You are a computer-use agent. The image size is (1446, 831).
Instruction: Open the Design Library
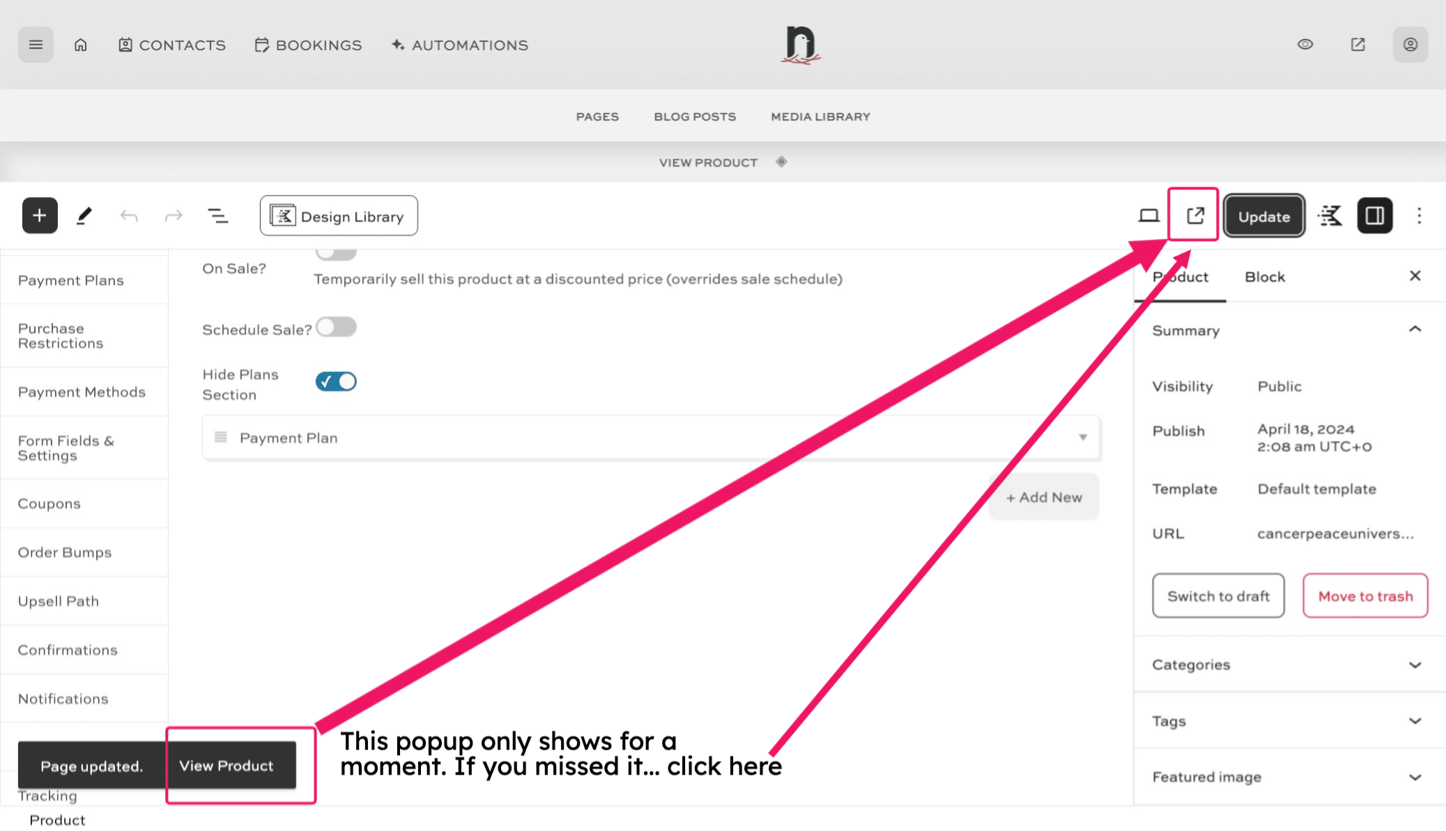(338, 215)
